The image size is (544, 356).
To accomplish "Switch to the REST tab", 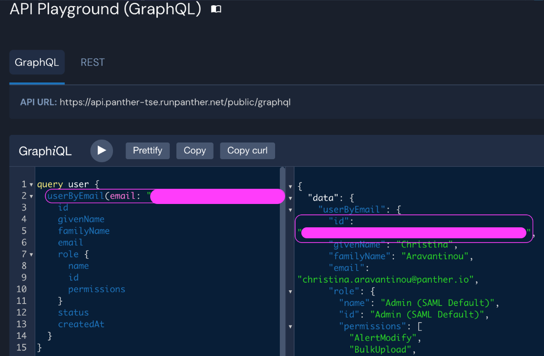I will pos(92,62).
